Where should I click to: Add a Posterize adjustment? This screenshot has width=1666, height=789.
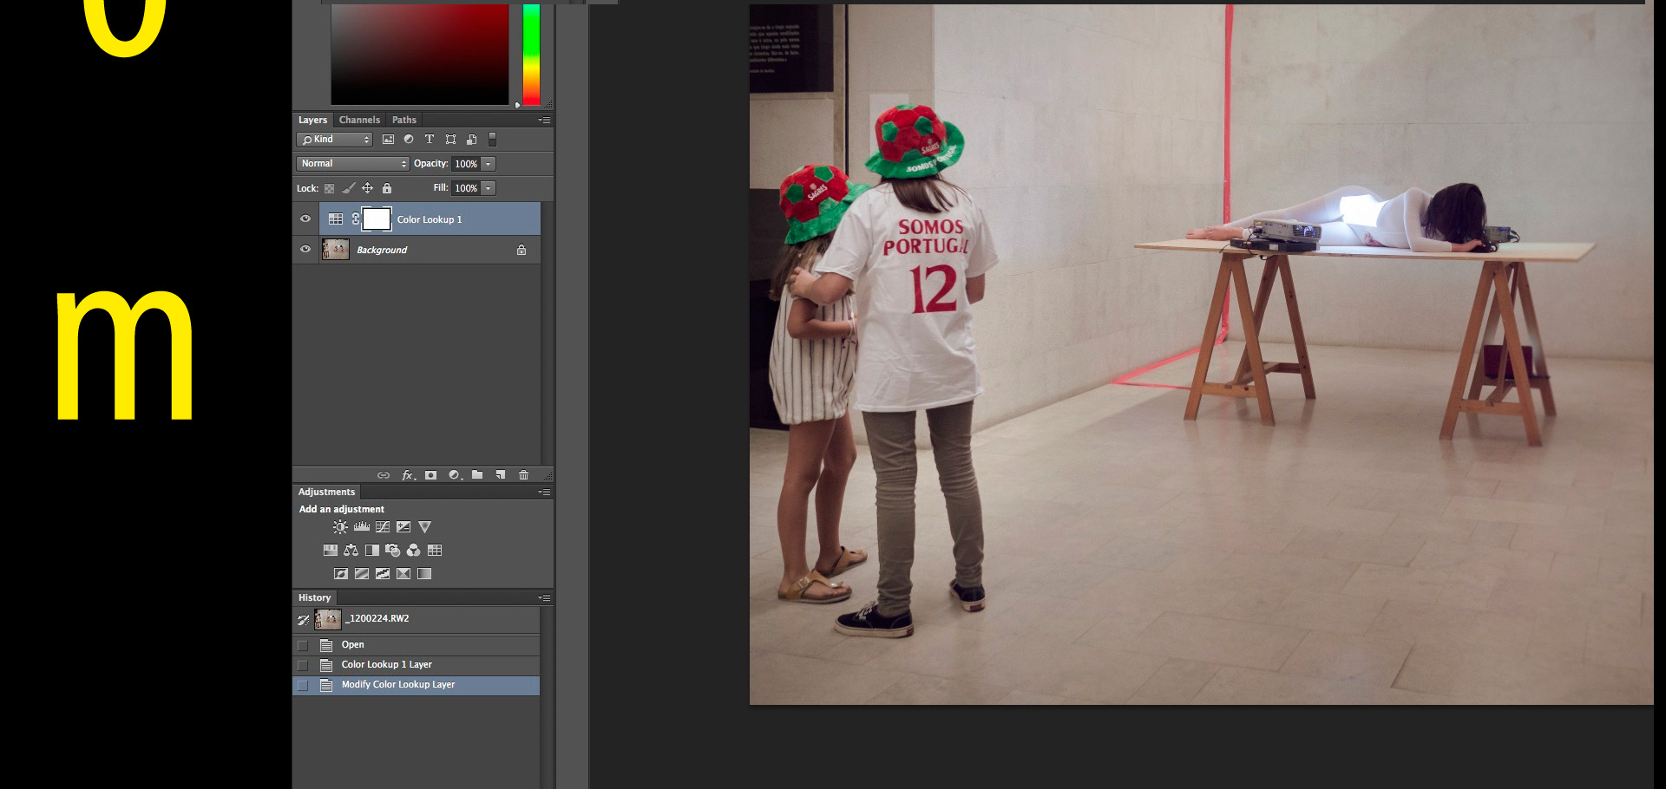[362, 574]
